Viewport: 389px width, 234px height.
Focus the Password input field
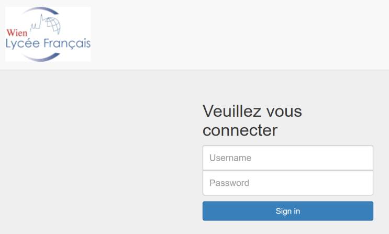pos(288,183)
